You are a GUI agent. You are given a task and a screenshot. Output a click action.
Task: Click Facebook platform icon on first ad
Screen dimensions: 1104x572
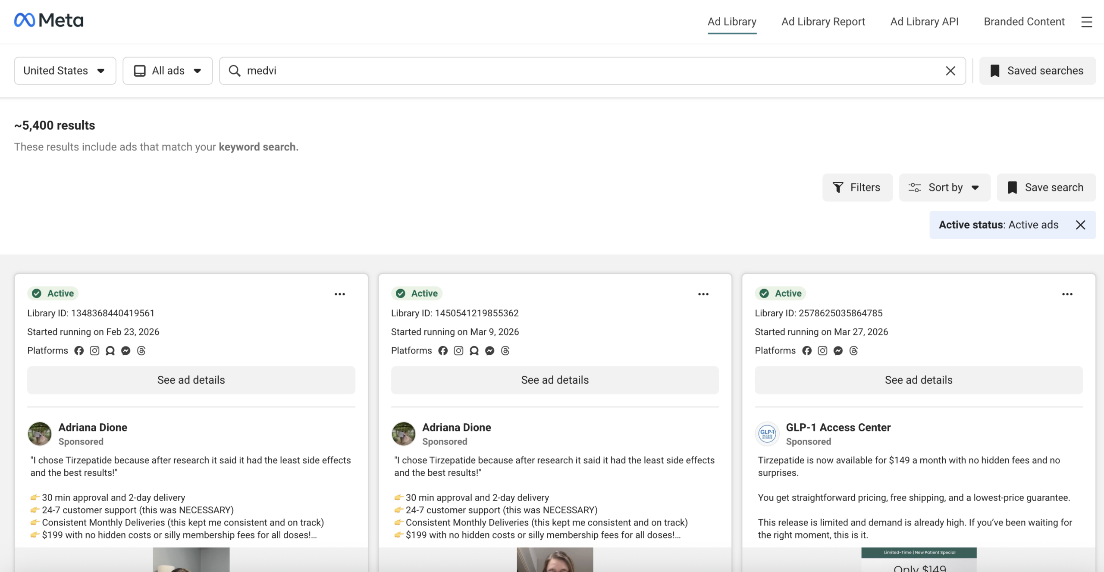[x=79, y=350]
